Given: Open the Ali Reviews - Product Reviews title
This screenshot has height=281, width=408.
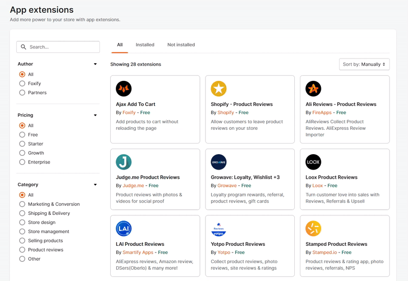Looking at the screenshot, I should (x=341, y=104).
